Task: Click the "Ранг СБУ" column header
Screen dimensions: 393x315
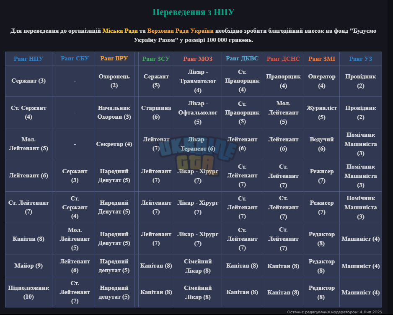Action: click(x=75, y=58)
